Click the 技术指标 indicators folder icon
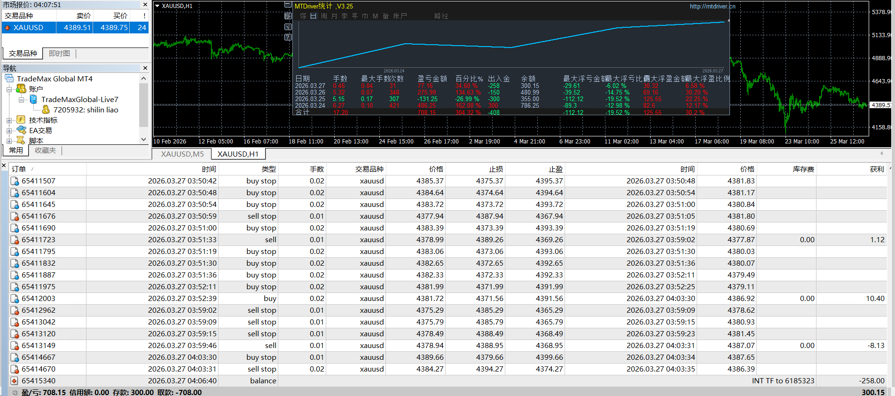895x396 pixels. 21,120
